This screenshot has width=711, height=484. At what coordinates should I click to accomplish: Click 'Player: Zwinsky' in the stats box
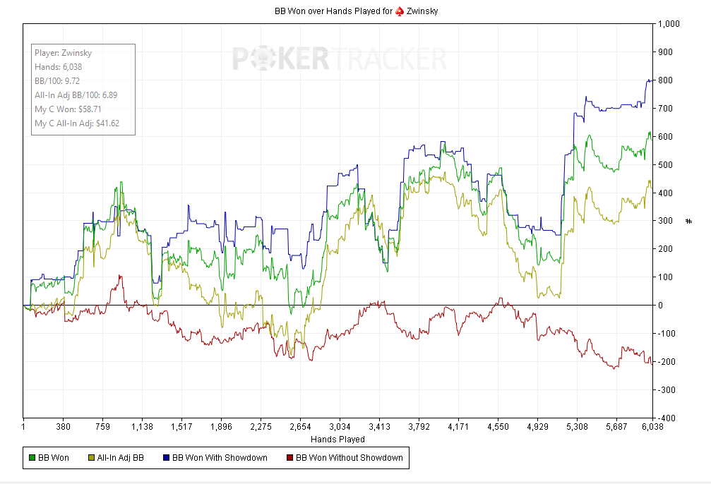pyautogui.click(x=63, y=53)
